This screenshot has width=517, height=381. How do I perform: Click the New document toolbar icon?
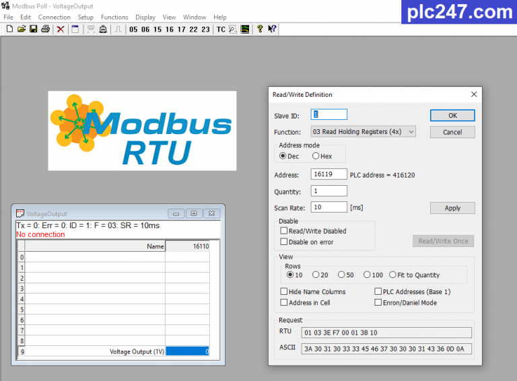(x=9, y=29)
